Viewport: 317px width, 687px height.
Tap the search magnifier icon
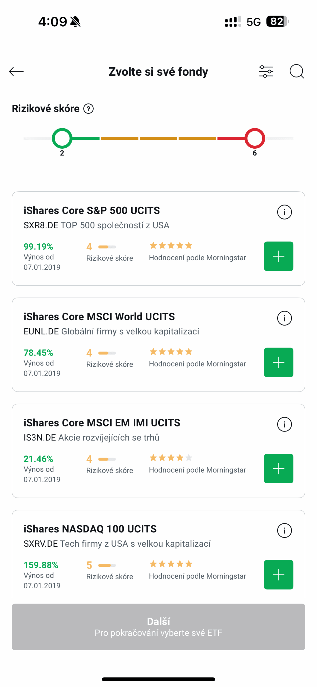tap(297, 71)
